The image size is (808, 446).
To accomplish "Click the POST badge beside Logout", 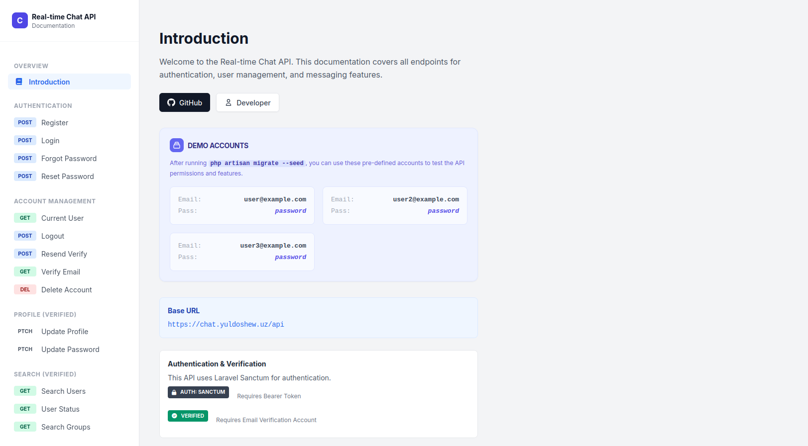I will 25,236.
